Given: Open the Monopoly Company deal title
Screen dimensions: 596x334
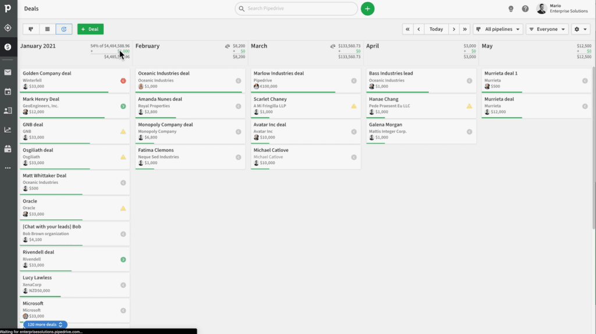Looking at the screenshot, I should (165, 125).
